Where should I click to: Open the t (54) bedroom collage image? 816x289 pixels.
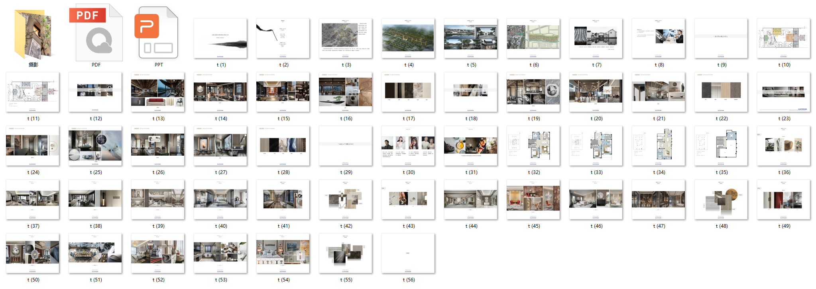[x=283, y=254]
